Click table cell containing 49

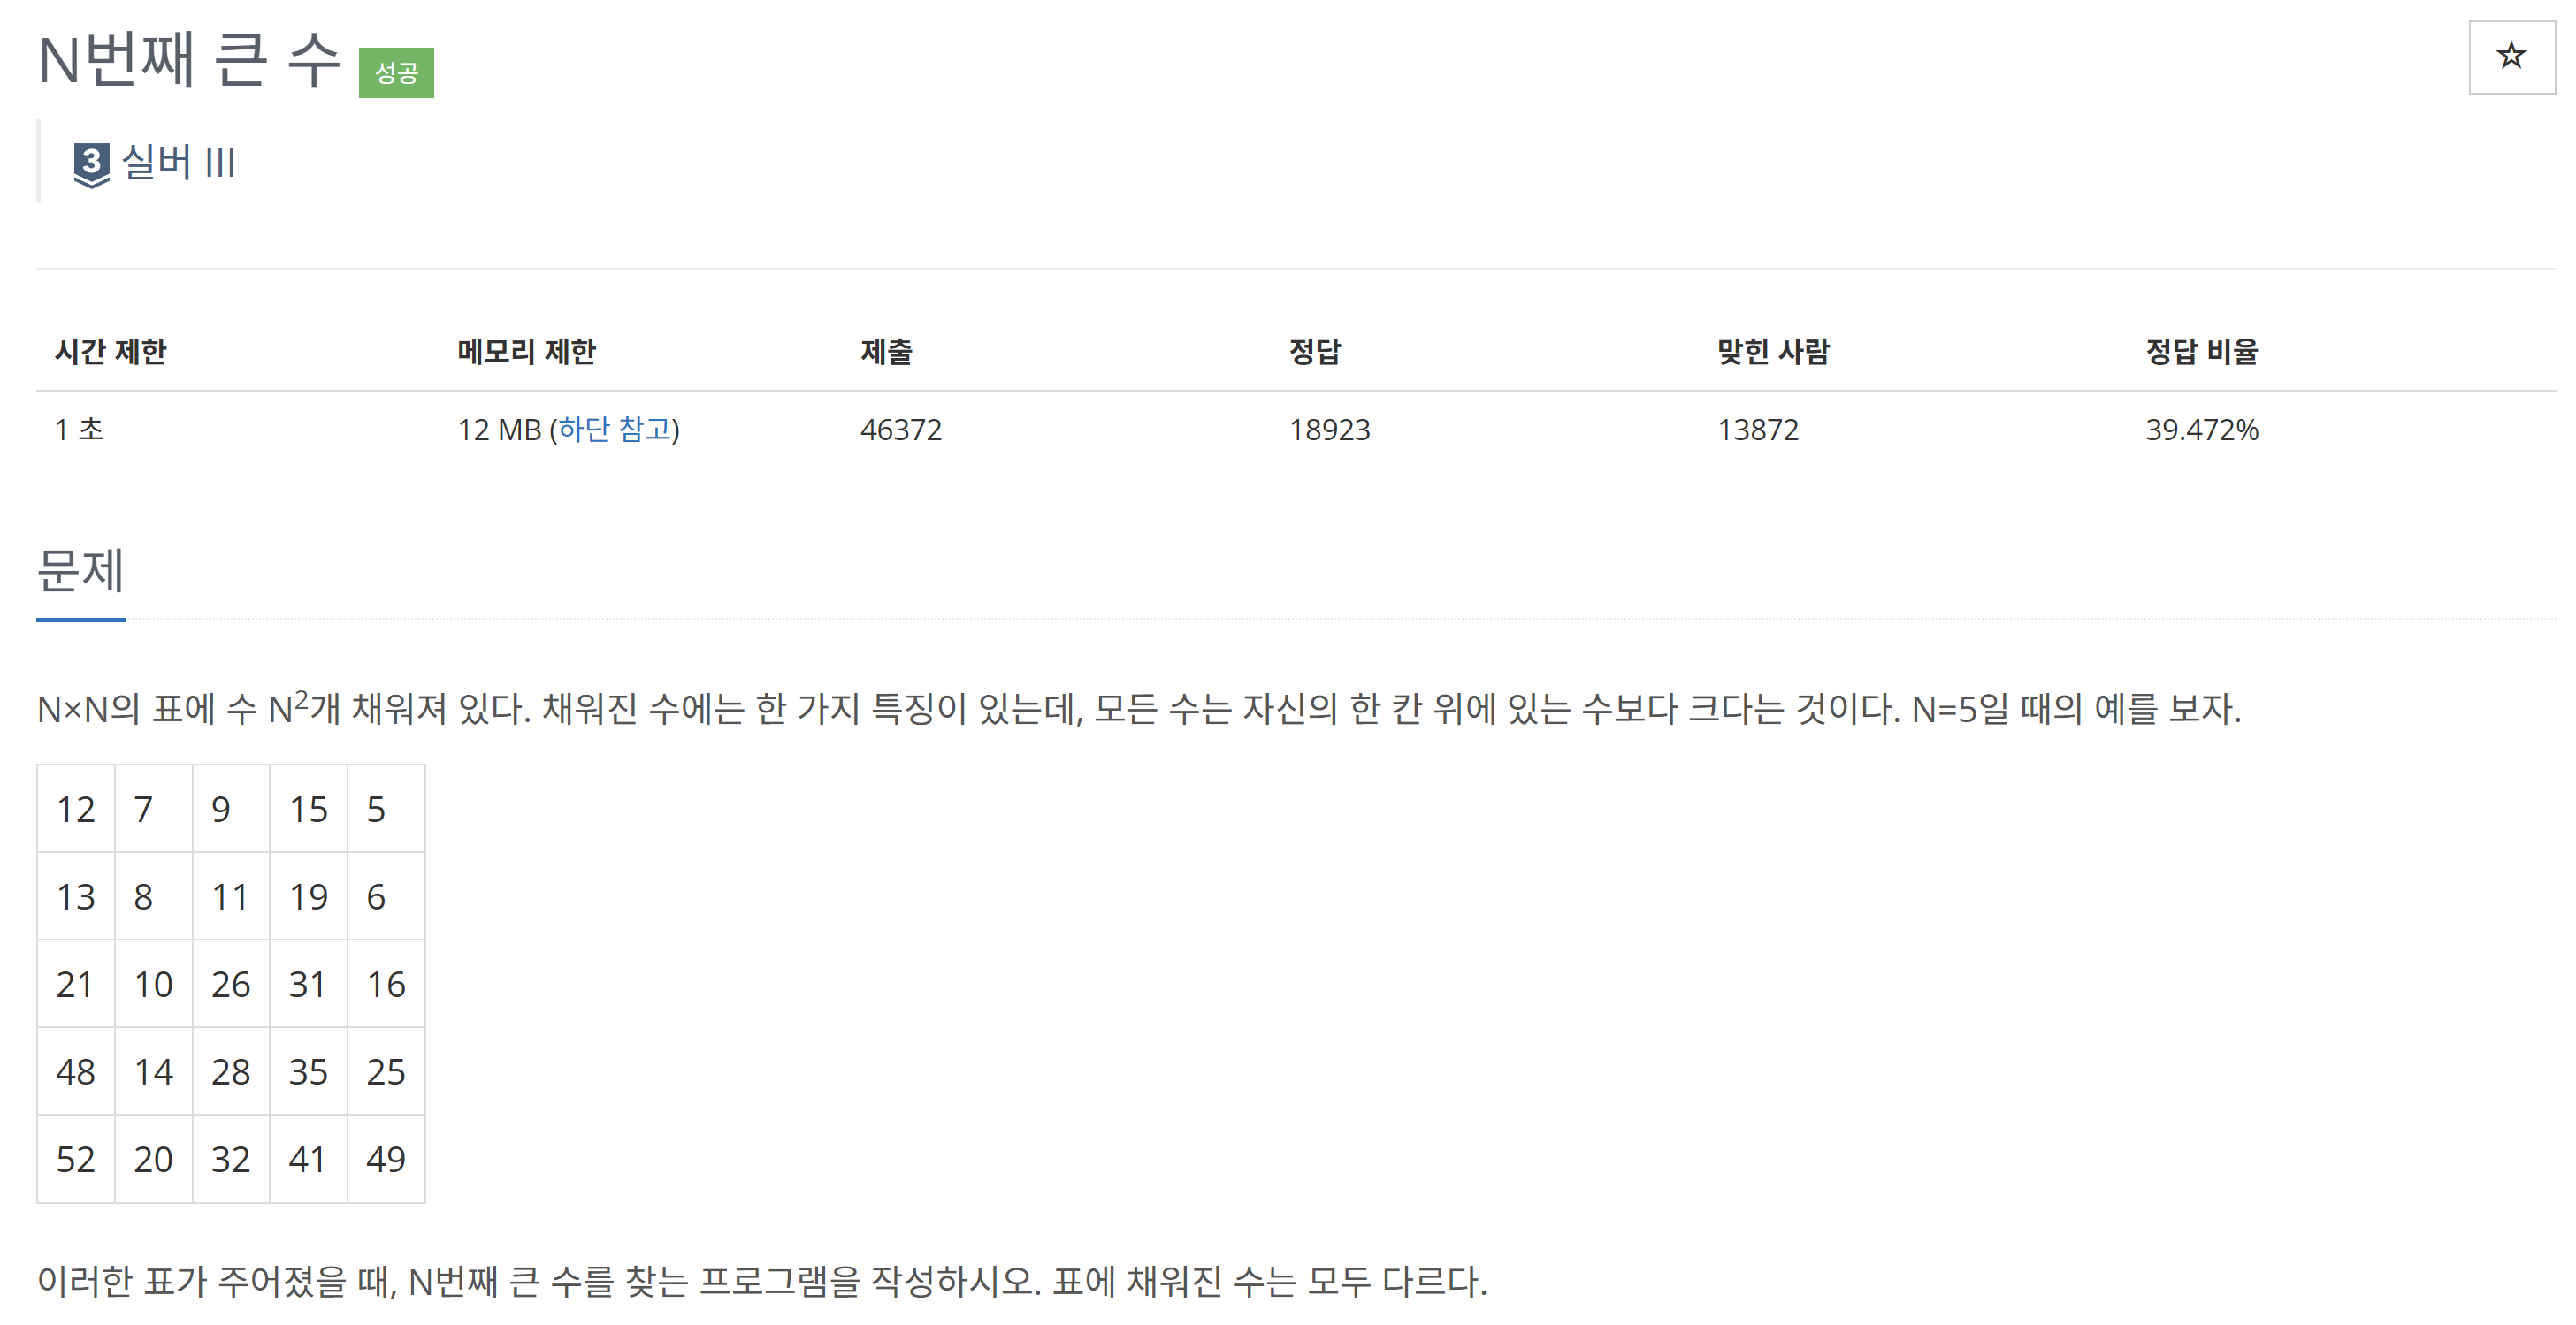[386, 1159]
